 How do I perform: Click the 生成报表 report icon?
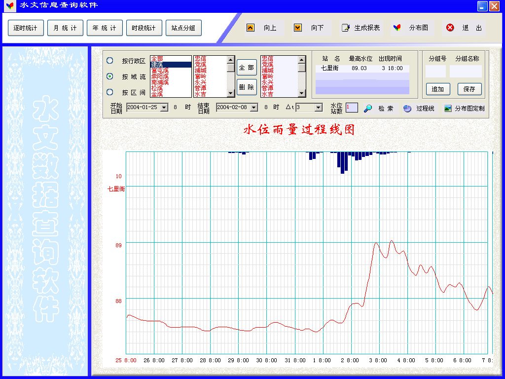click(x=346, y=28)
